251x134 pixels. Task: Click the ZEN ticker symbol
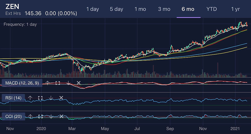(12, 7)
